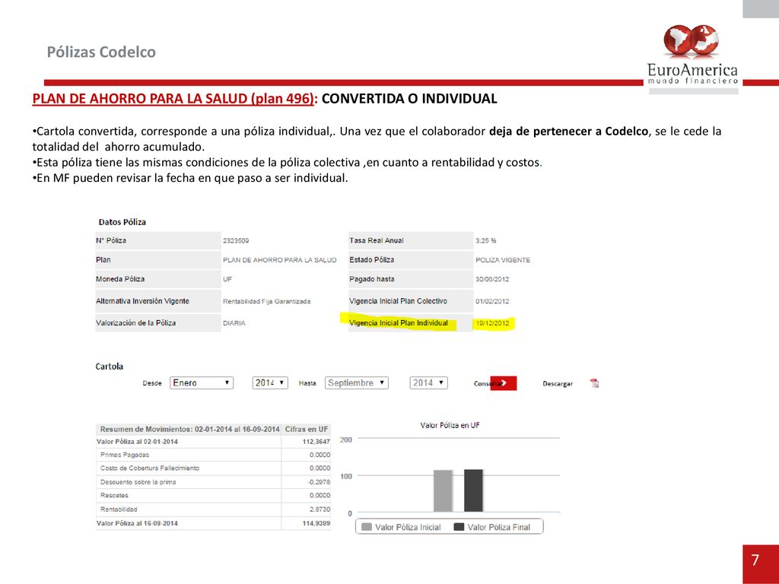Viewport: 779px width, 584px height.
Task: Click the POLIZA VIGENTE status text
Action: [x=503, y=260]
